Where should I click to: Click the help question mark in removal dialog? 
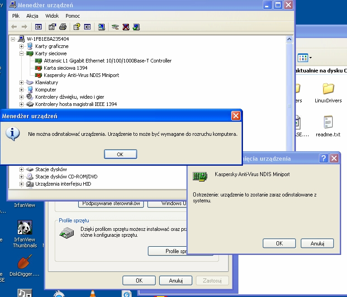[x=323, y=158]
